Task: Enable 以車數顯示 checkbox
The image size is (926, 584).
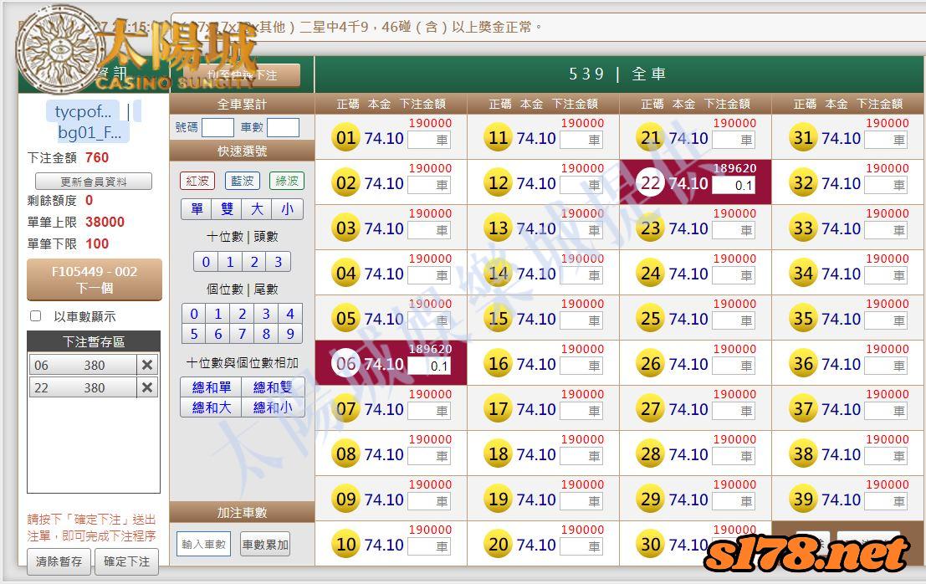Action: pos(35,316)
